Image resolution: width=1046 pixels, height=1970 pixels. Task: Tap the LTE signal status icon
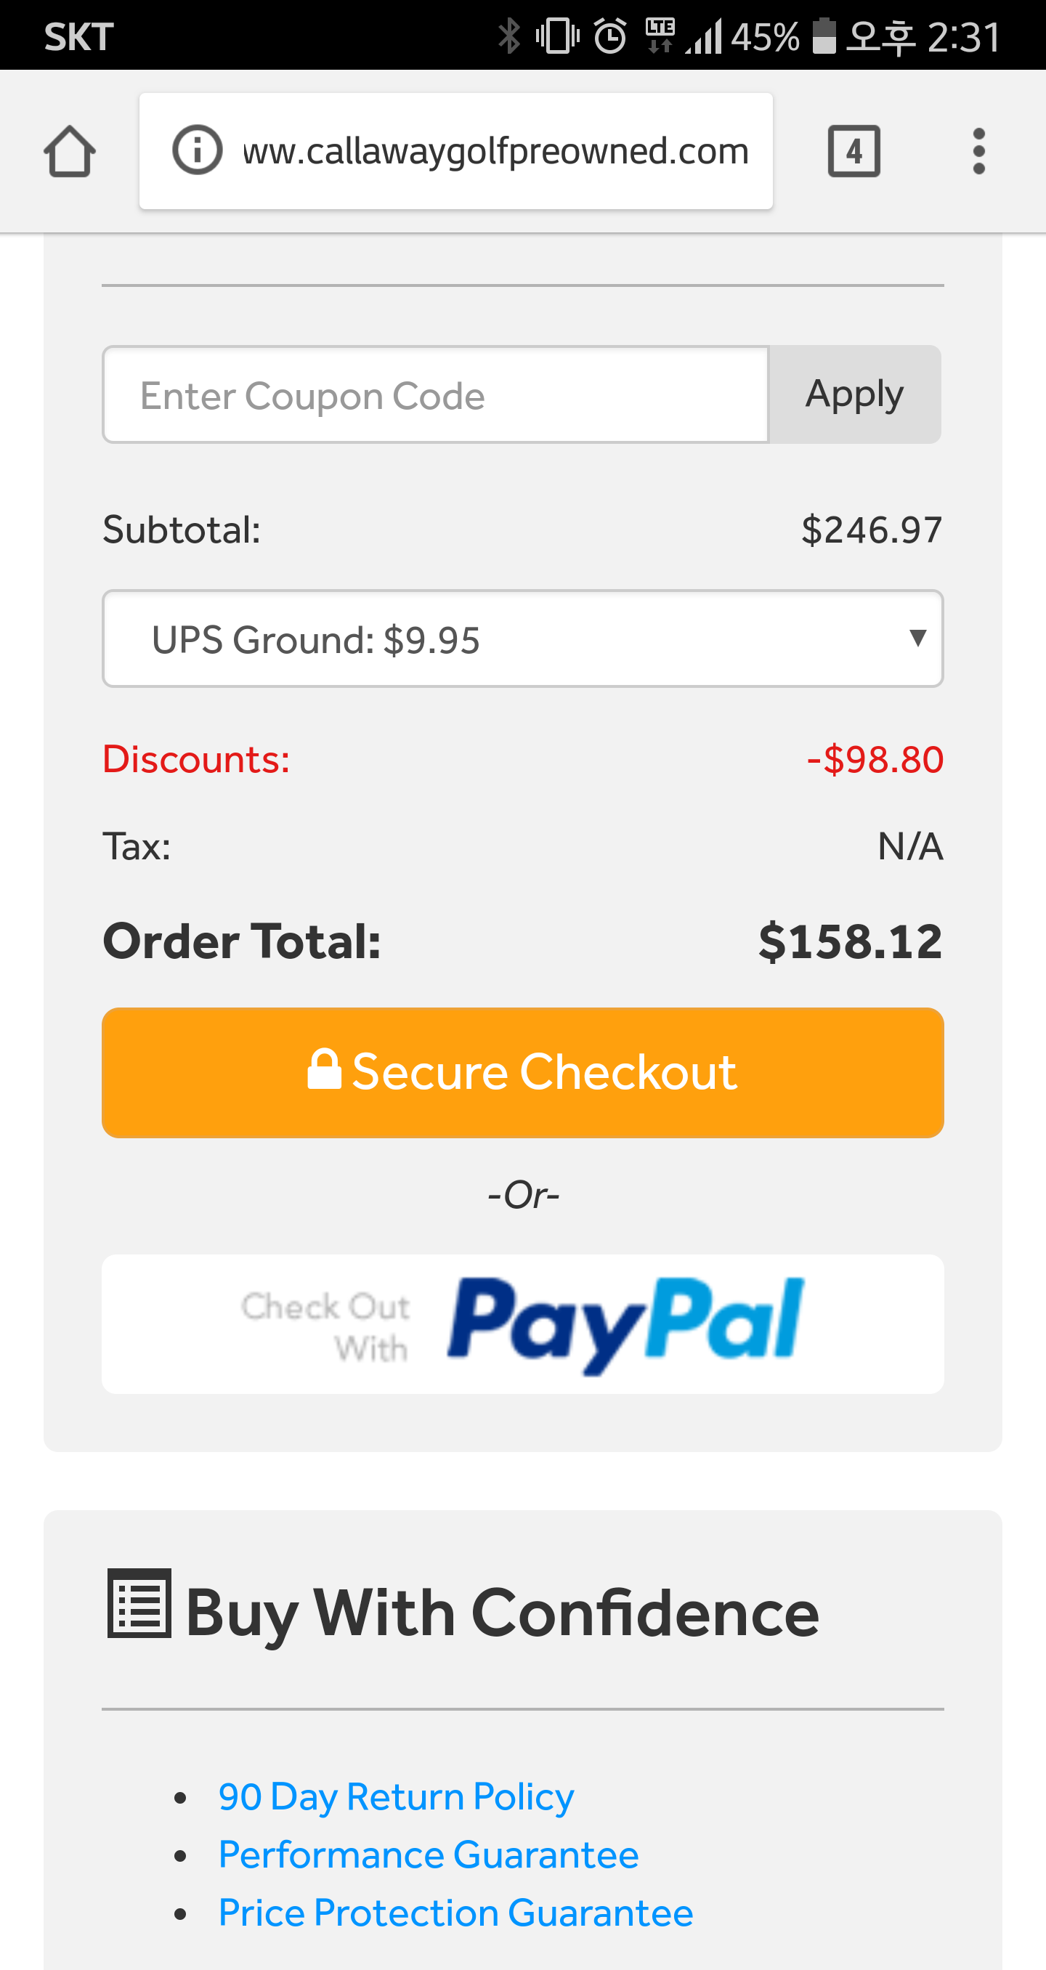tap(660, 36)
